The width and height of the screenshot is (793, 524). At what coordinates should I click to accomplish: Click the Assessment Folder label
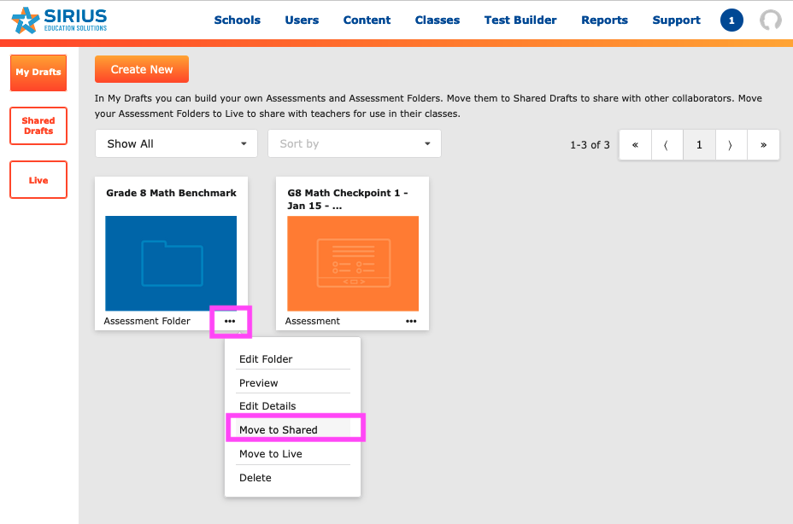point(147,321)
